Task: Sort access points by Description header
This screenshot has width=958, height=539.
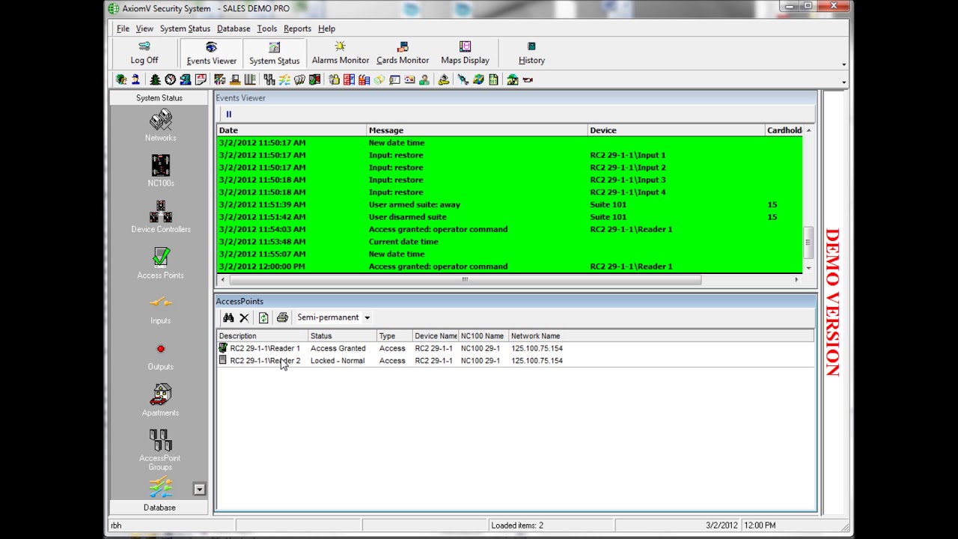Action: coord(262,336)
